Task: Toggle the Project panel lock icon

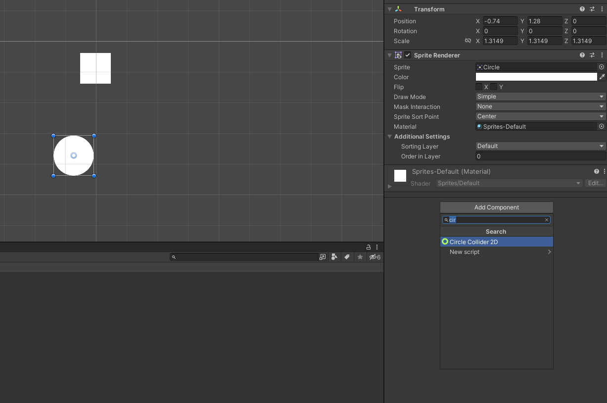Action: point(368,247)
